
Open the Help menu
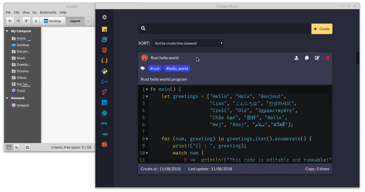pyautogui.click(x=63, y=12)
